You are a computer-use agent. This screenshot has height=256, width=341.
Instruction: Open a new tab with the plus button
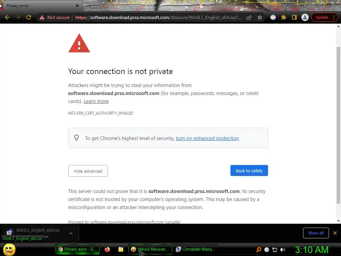coord(90,6)
